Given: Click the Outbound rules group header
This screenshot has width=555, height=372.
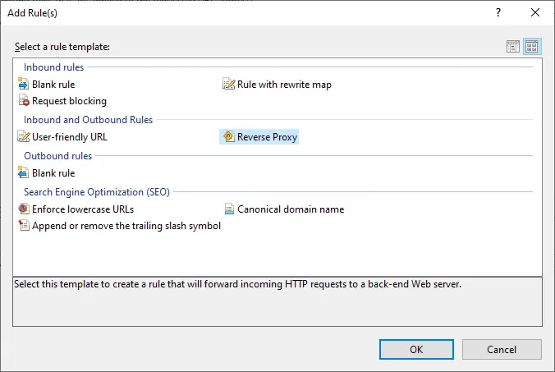Looking at the screenshot, I should point(57,156).
